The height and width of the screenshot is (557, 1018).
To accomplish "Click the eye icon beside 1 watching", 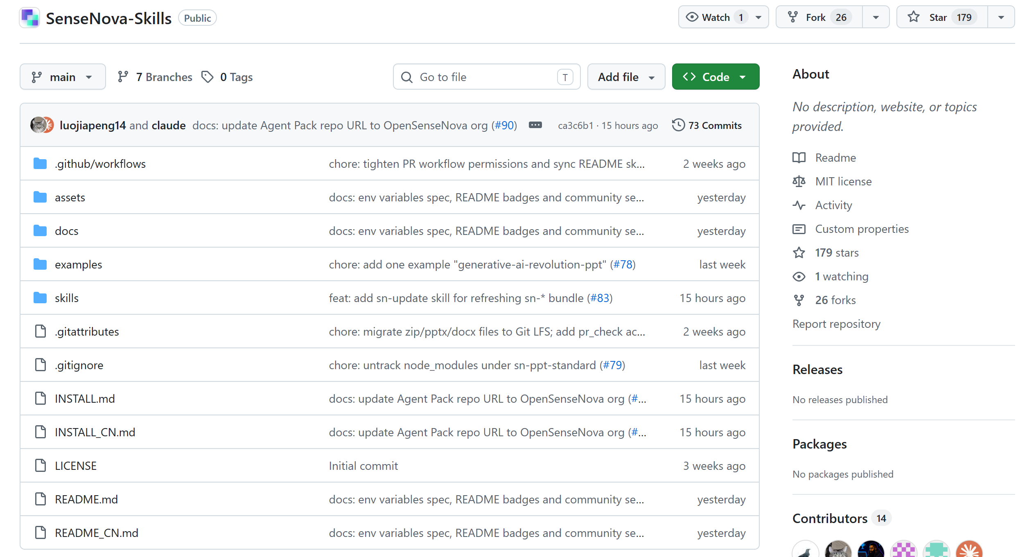I will 799,276.
